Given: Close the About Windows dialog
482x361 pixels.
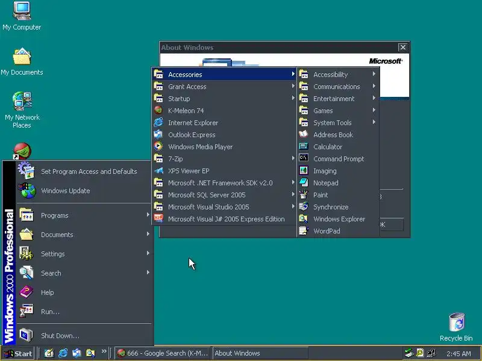Looking at the screenshot, I should coord(402,48).
